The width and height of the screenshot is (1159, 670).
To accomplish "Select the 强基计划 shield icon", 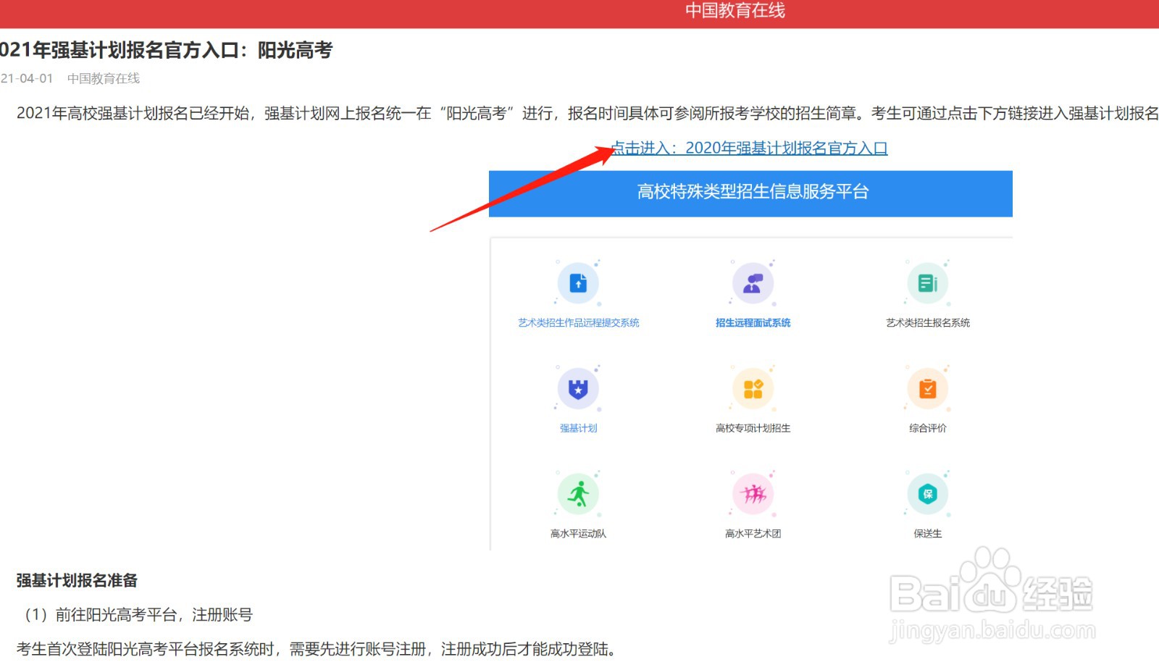I will (x=578, y=389).
